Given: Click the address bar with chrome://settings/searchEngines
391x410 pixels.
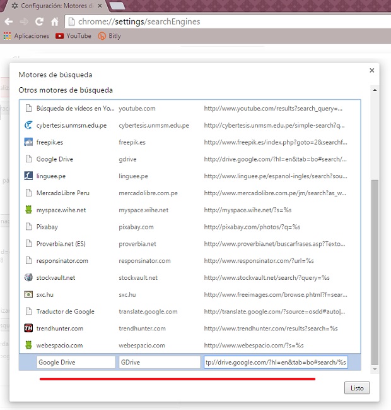Looking at the screenshot, I should [227, 21].
